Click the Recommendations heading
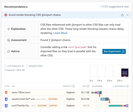 tap(16, 7)
